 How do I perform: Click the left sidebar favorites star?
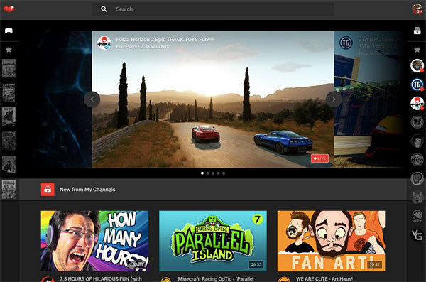pyautogui.click(x=9, y=50)
